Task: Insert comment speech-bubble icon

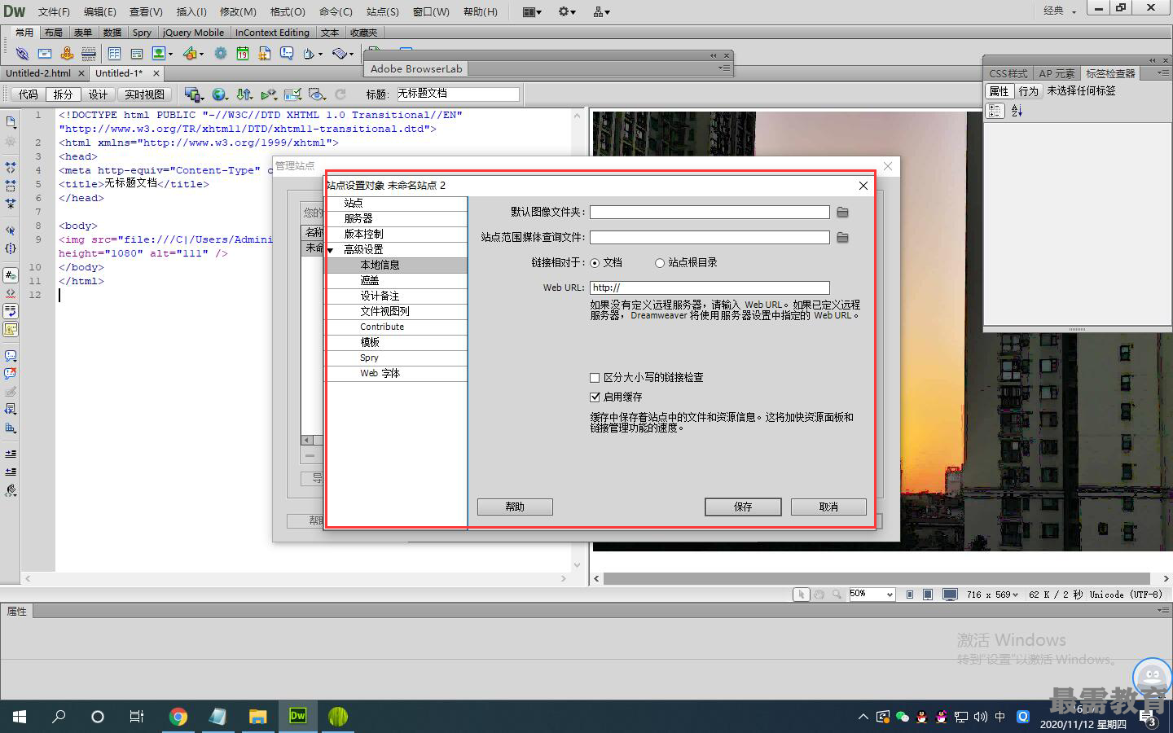Action: tap(287, 54)
